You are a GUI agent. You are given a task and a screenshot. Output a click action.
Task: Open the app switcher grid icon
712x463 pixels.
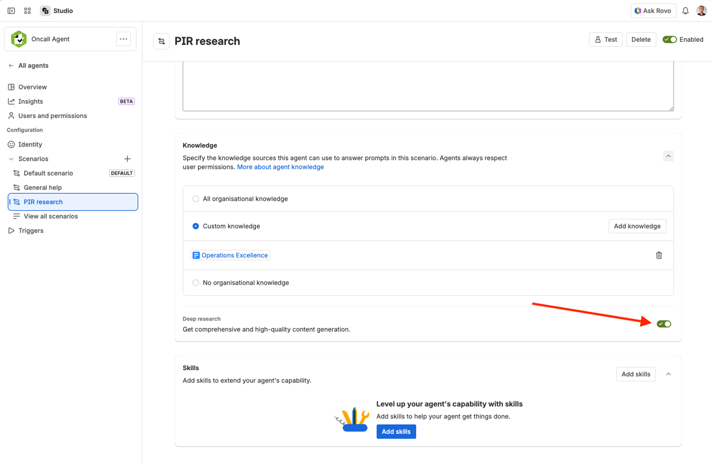(x=27, y=10)
